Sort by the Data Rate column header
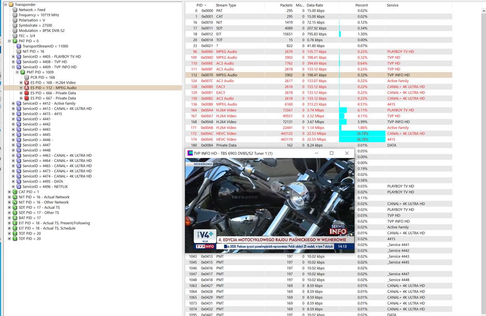This screenshot has height=316, width=486. [x=322, y=5]
